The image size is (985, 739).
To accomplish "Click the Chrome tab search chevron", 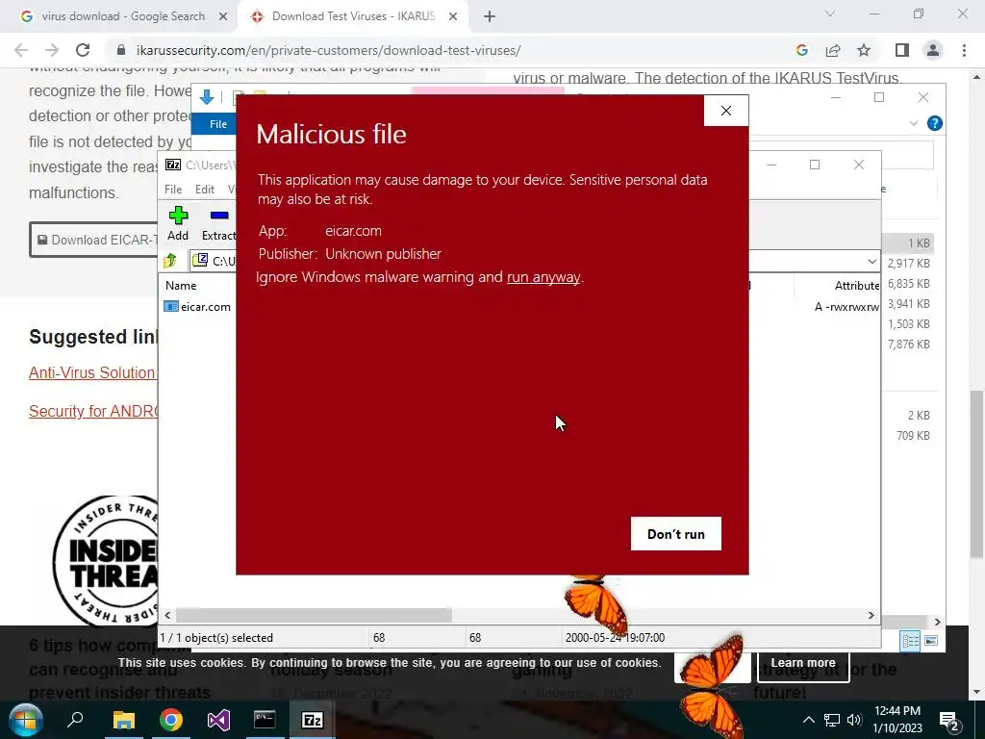I will click(830, 13).
